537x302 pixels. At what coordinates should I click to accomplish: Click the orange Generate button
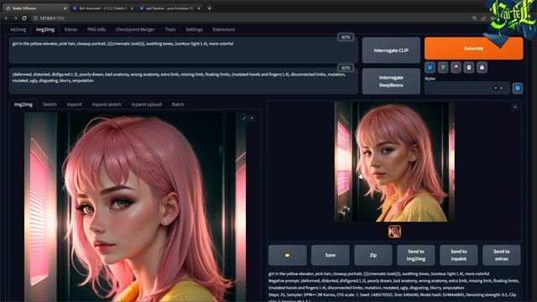473,49
